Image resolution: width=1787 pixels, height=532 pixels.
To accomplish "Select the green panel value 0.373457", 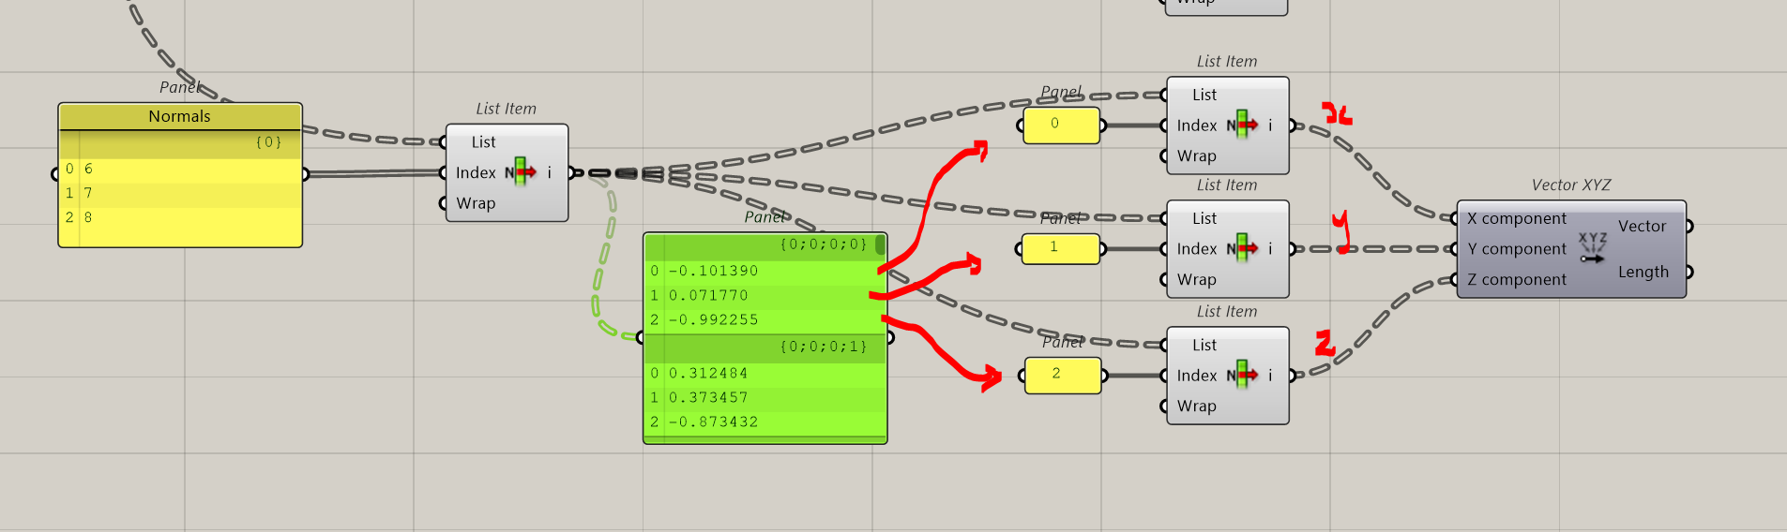I will (708, 397).
